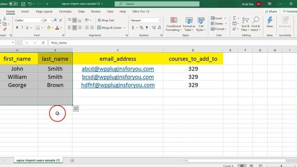Viewport: 297px width, 167px height.
Task: Toggle the AutoSave switch
Action: point(13,4)
